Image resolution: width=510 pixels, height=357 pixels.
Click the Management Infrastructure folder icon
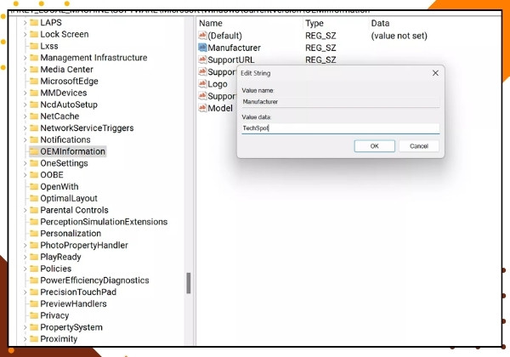pyautogui.click(x=34, y=58)
